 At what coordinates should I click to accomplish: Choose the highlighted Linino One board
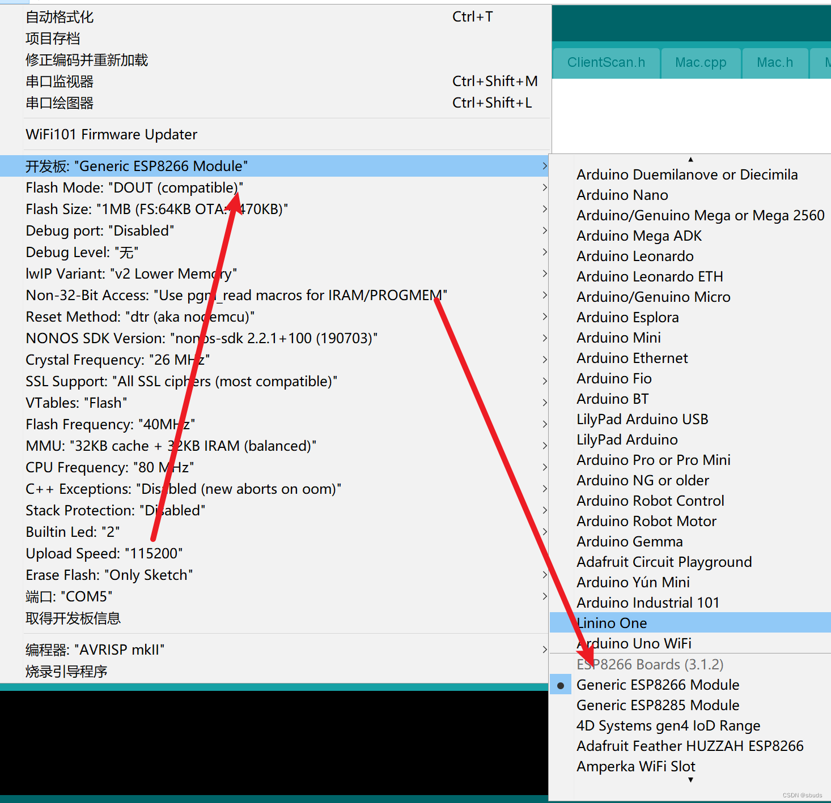click(612, 622)
